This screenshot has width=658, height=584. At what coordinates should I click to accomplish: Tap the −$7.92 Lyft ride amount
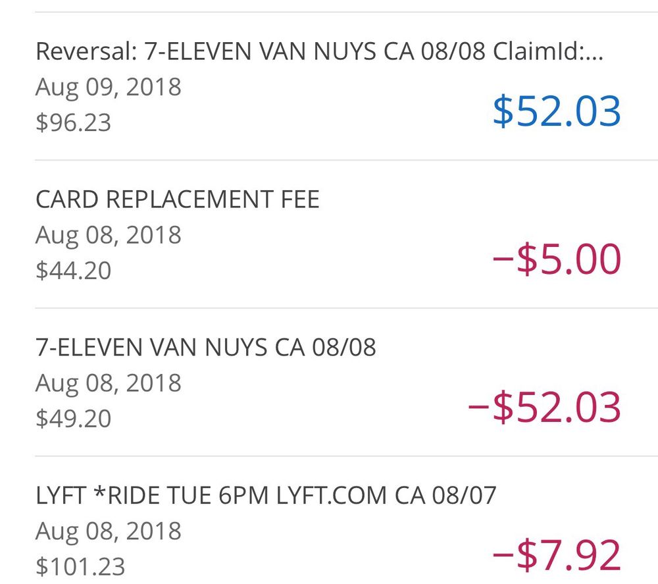[557, 555]
